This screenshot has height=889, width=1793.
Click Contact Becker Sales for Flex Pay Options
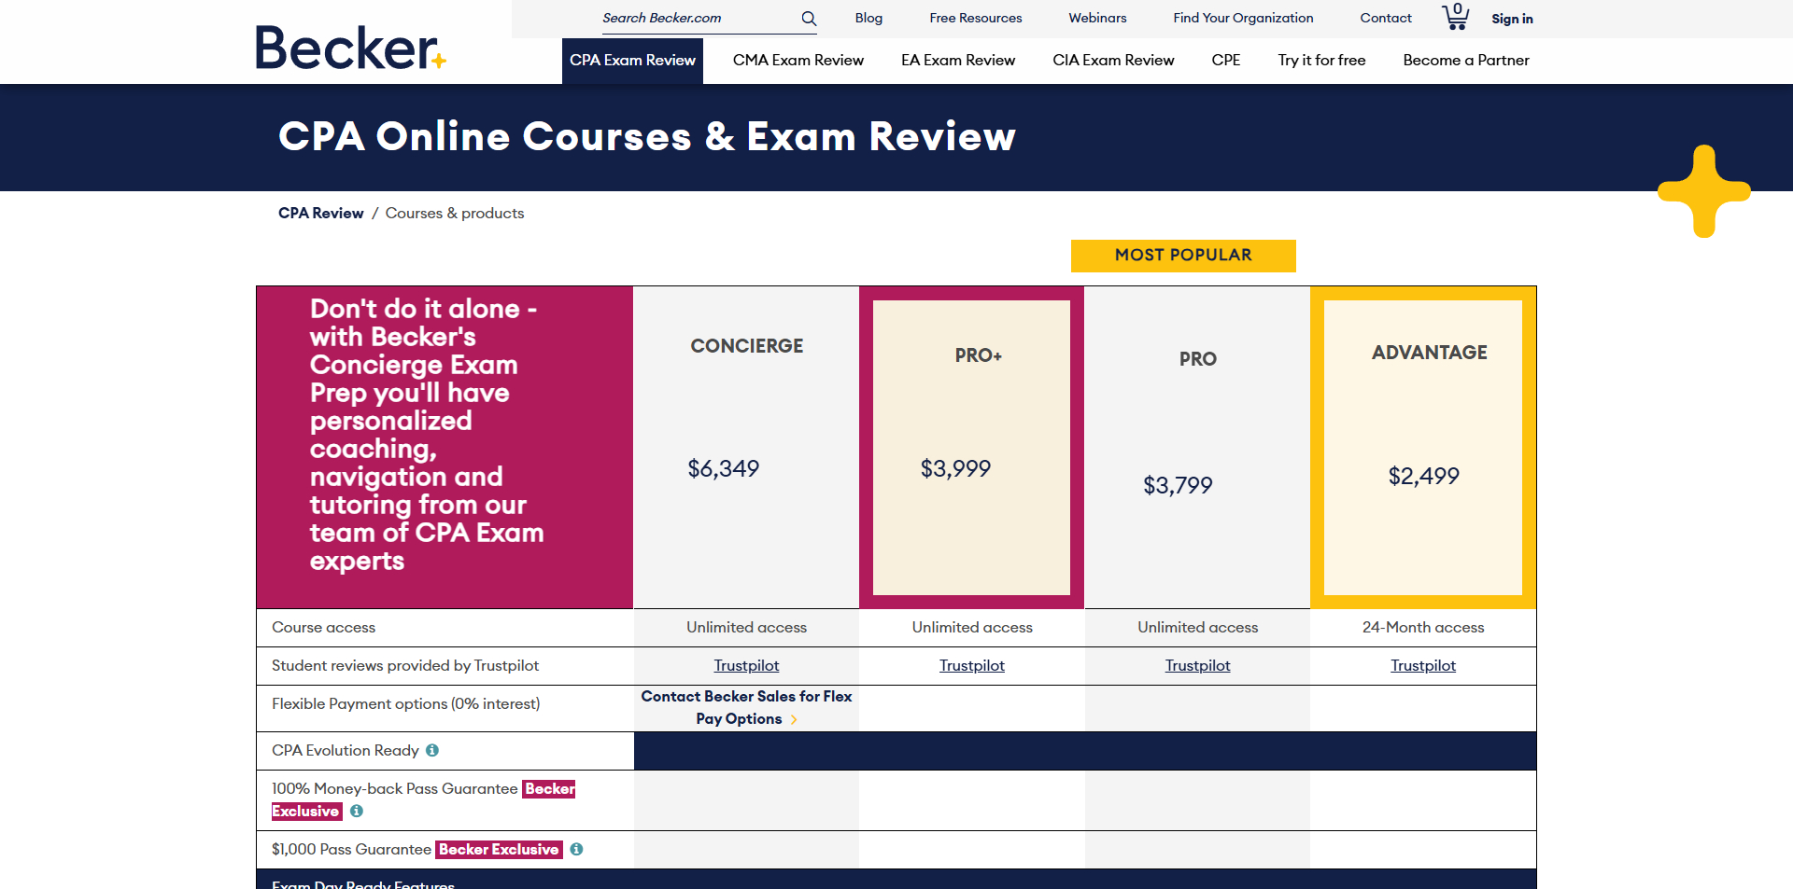click(745, 707)
